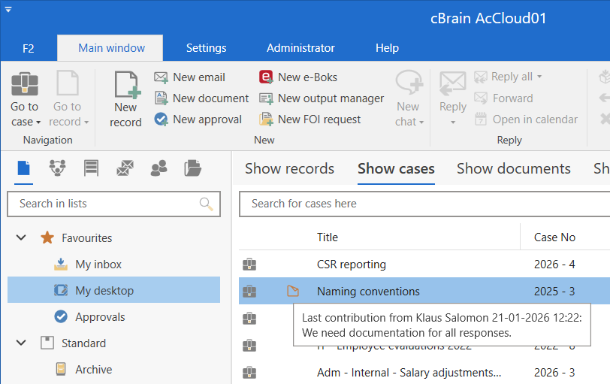Click the New document icon
This screenshot has height=384, width=610.
[161, 98]
